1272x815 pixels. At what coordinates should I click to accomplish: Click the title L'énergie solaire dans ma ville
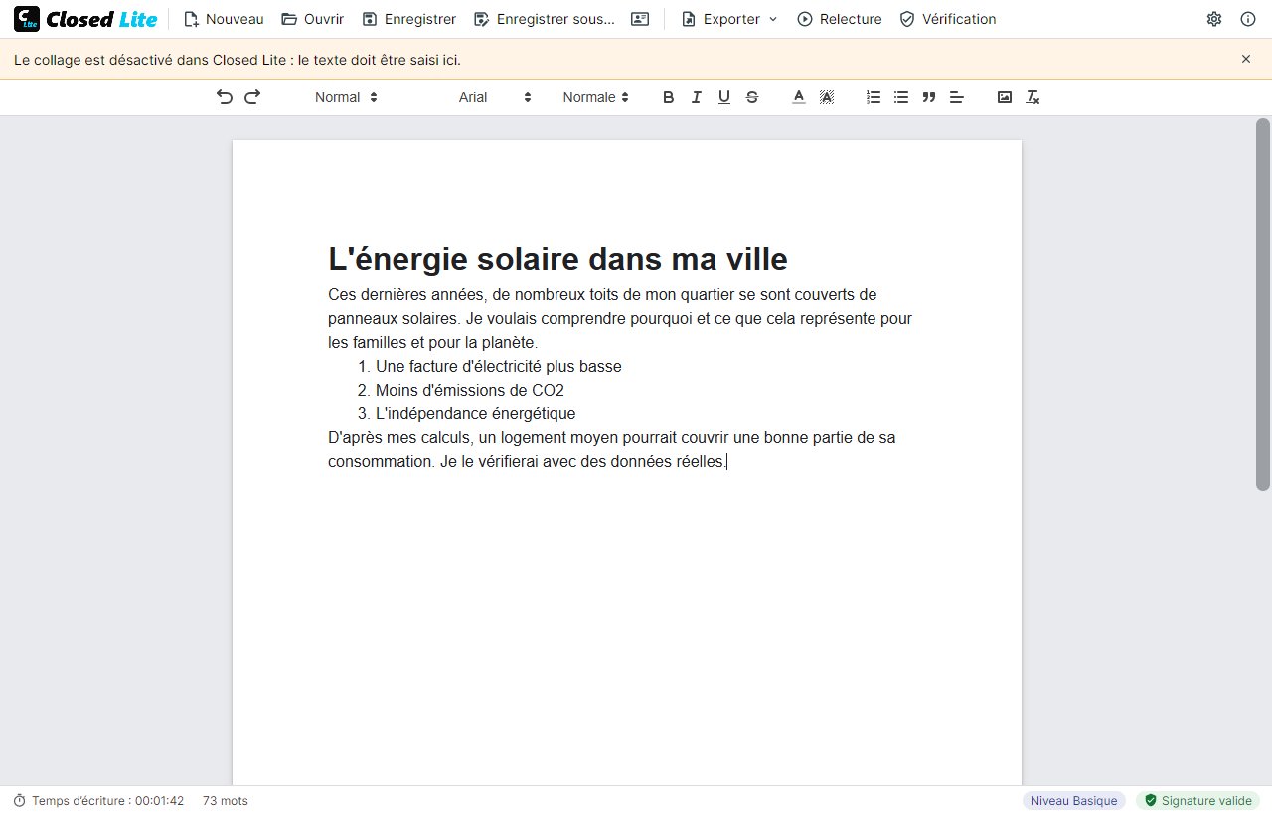point(557,259)
